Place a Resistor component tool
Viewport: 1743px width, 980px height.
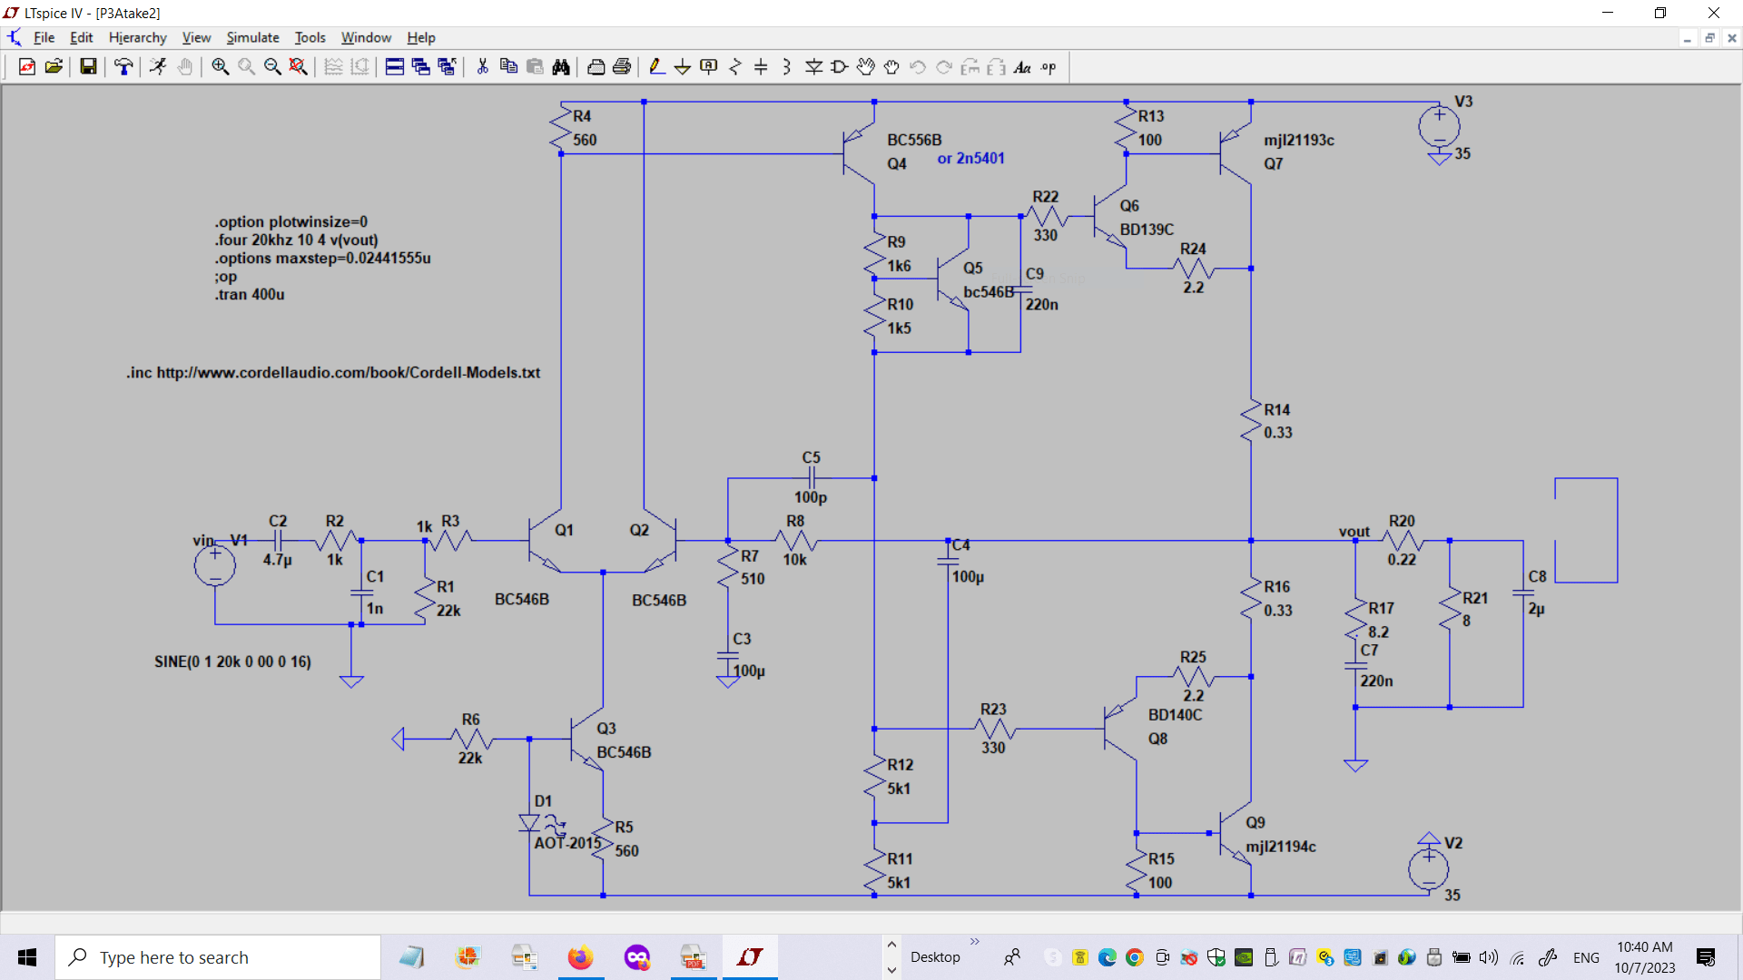[735, 67]
